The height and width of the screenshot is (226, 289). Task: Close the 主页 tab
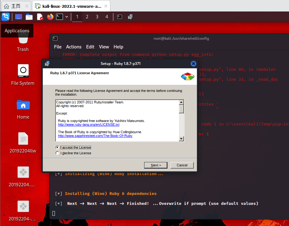coord(27,6)
